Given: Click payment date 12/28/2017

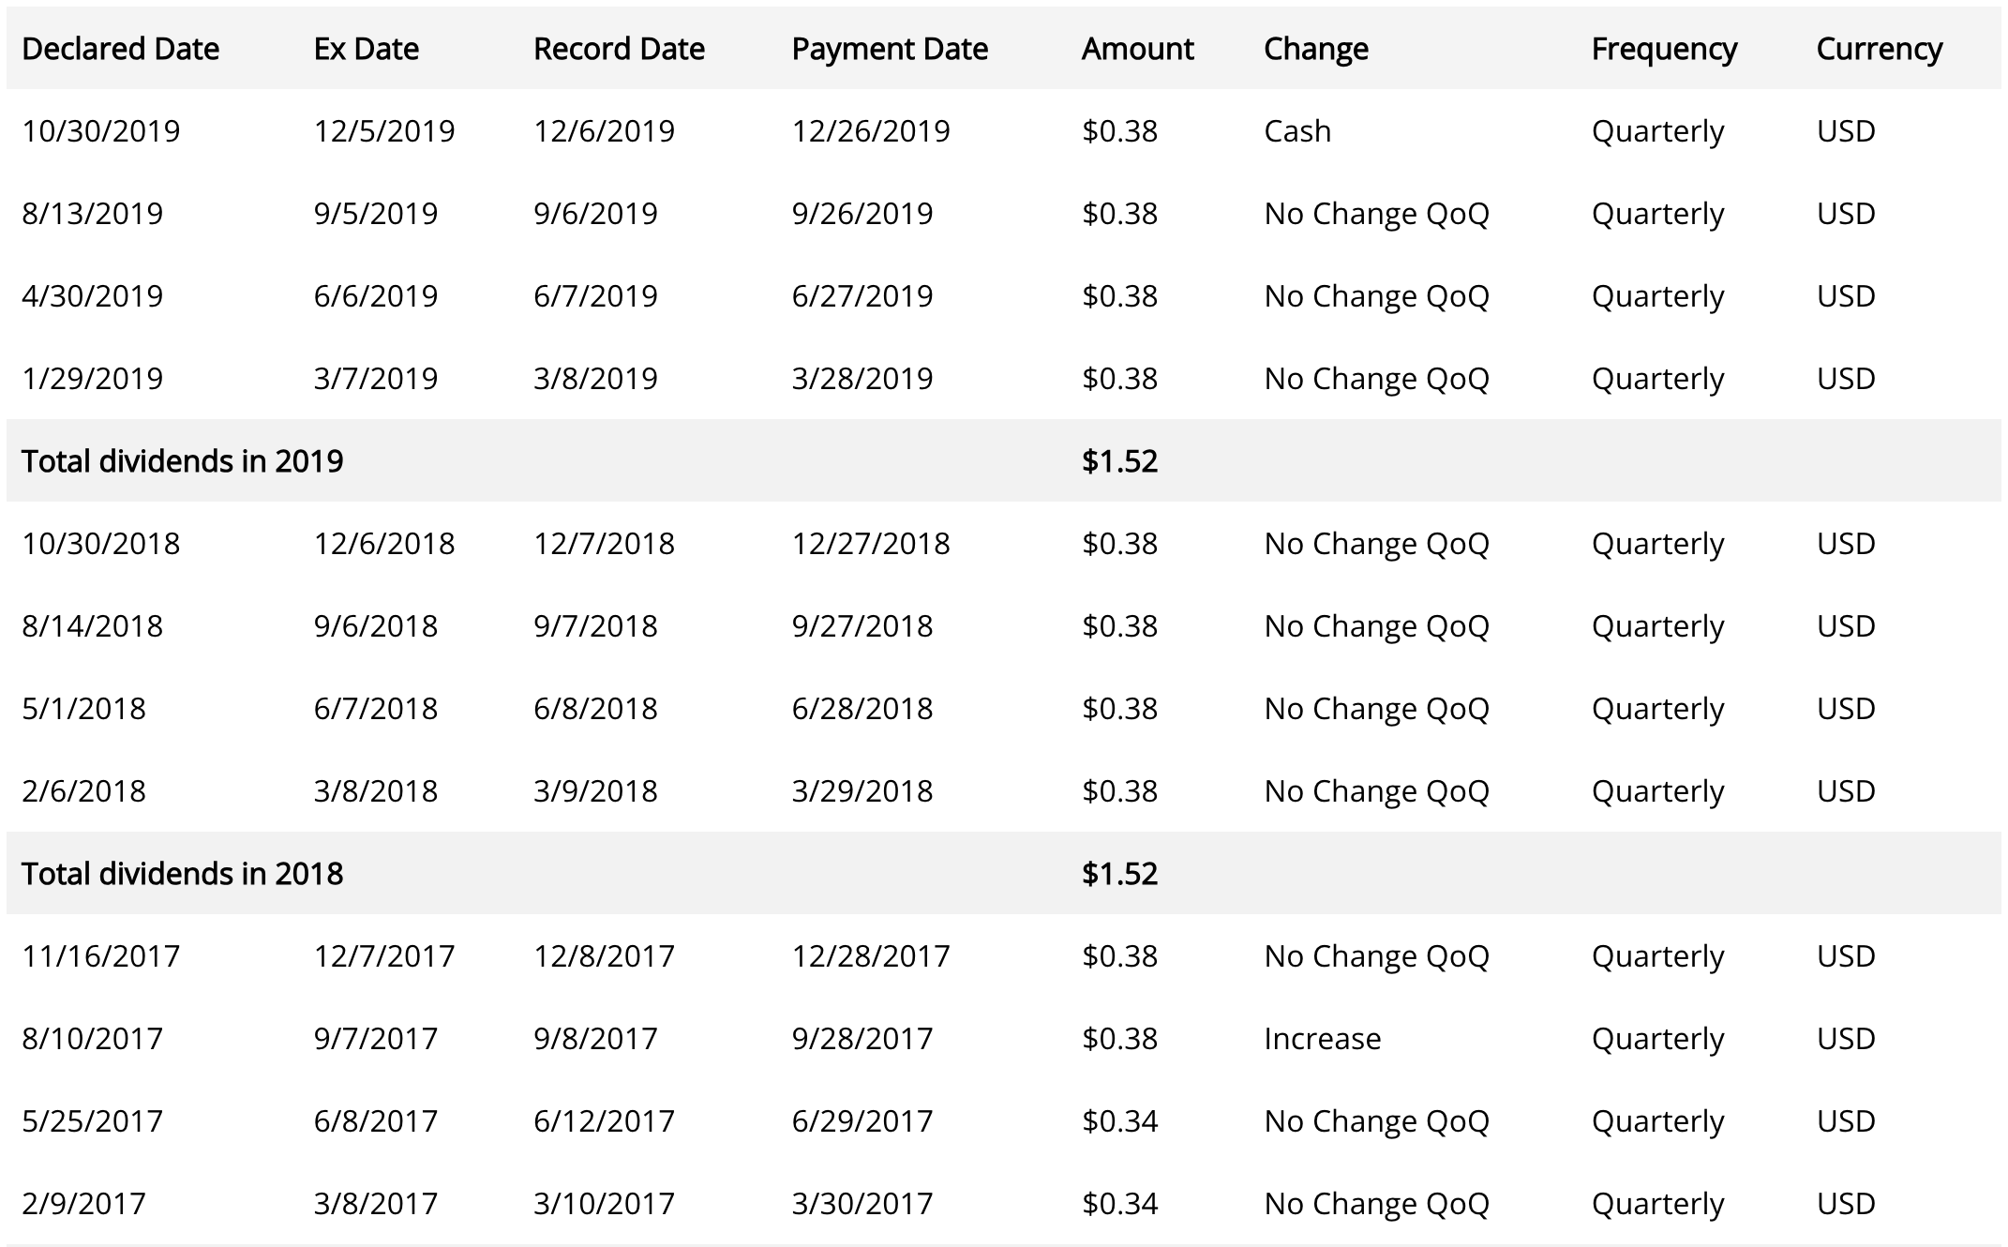Looking at the screenshot, I should (x=870, y=956).
